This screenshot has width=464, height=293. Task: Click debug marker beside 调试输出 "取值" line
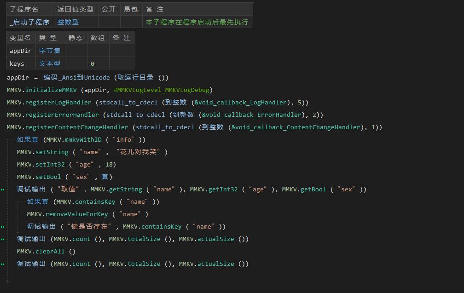click(x=3, y=190)
